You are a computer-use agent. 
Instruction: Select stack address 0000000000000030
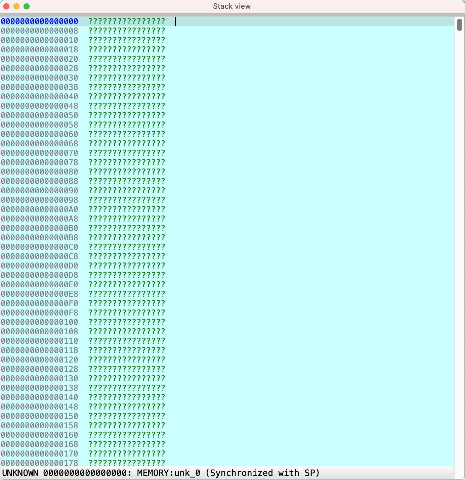pos(40,78)
